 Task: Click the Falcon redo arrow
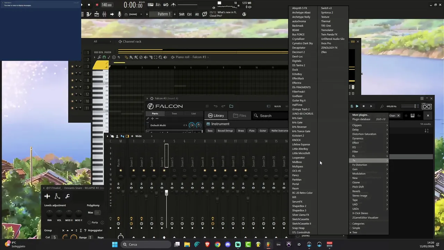(223, 106)
